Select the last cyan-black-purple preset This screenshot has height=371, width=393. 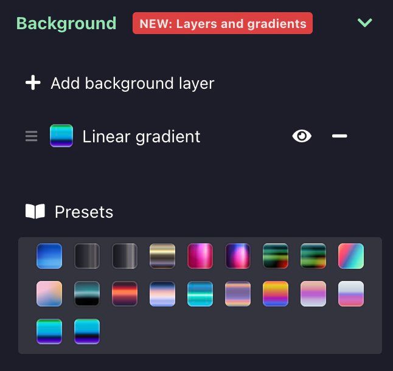87,331
